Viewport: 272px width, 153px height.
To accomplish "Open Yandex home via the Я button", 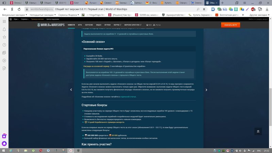I will (x=12, y=9).
